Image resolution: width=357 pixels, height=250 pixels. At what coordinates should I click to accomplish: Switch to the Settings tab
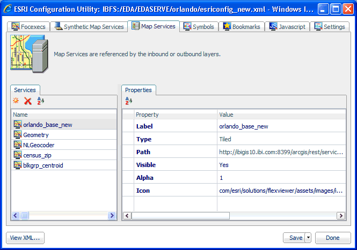pos(330,27)
